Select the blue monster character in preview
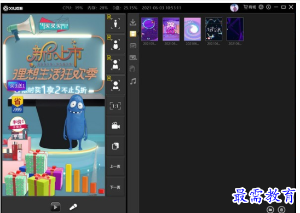The height and width of the screenshot is (213, 300). tap(75, 123)
